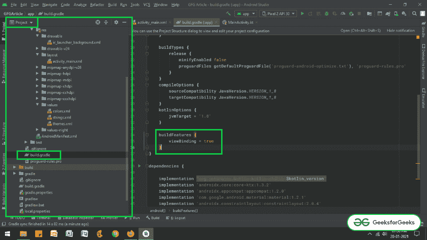The height and width of the screenshot is (240, 427).
Task: Open the Project view type dropdown
Action: [x=21, y=22]
